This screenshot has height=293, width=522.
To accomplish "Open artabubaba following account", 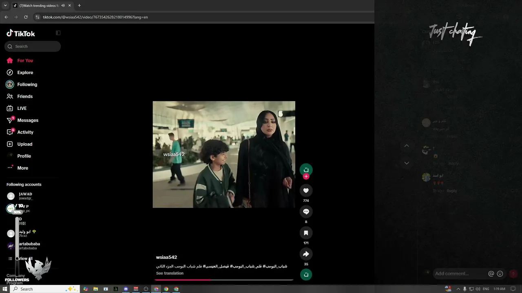I will point(24,246).
